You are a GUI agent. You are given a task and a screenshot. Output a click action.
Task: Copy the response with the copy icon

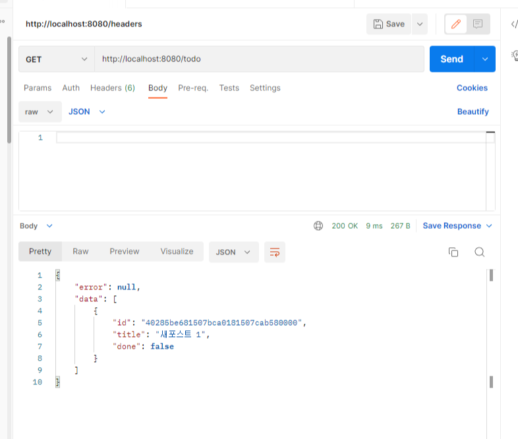pos(453,252)
